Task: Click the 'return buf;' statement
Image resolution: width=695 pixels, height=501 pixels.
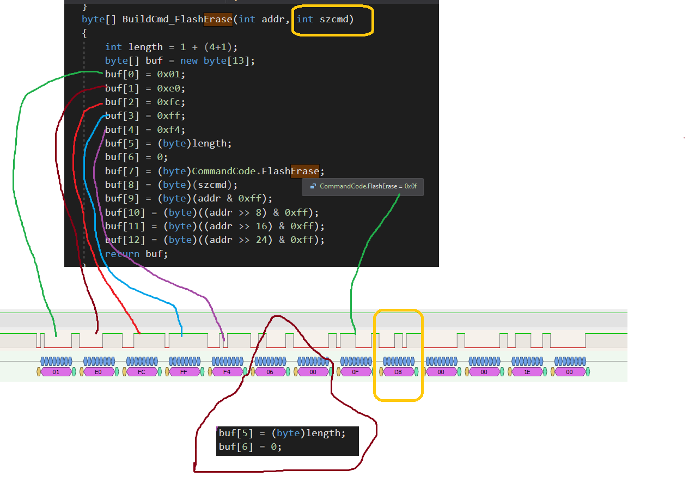Action: point(137,254)
